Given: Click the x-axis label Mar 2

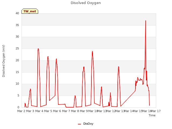Looking at the screenshot, I should (21, 111).
